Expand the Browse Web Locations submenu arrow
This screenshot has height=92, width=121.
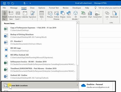click(77, 85)
